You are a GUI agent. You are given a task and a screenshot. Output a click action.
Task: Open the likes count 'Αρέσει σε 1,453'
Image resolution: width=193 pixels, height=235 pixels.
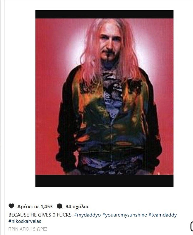click(x=35, y=207)
